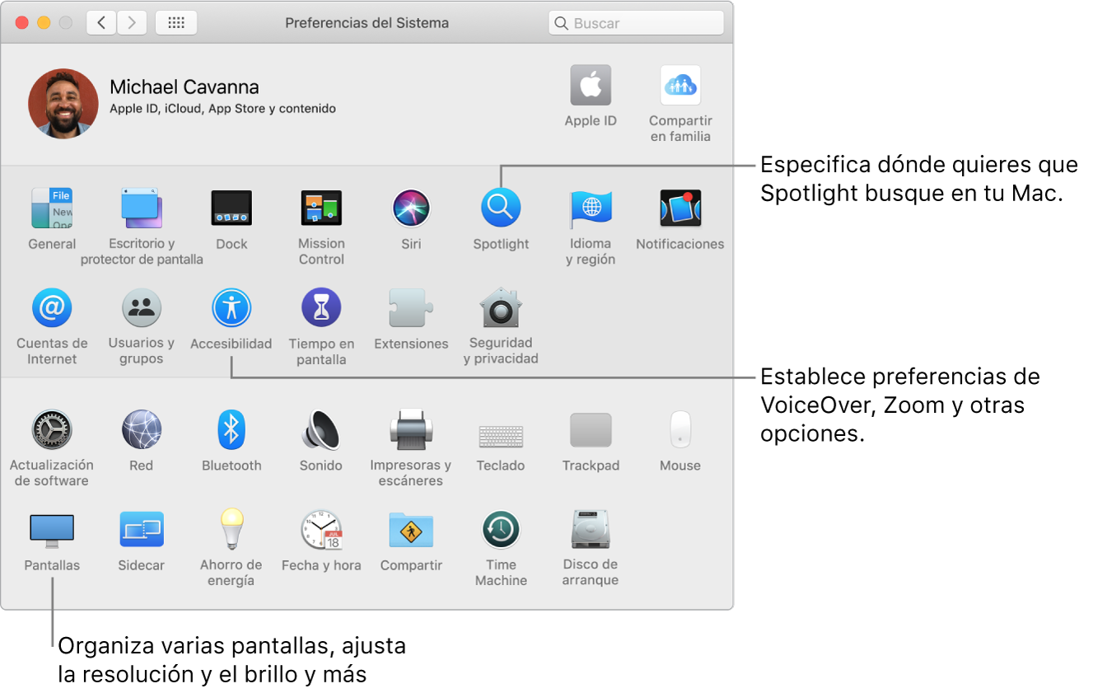The height and width of the screenshot is (693, 1093).
Task: Open Compartir en familia settings
Action: 680,85
